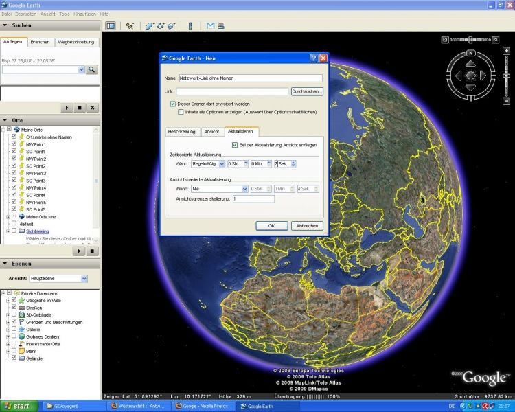Open the Hinzufügen menu
The image size is (515, 412).
[x=84, y=14]
